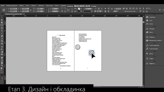This screenshot has width=164, height=92.
Task: Pick the Gap tool
Action: pyautogui.click(x=2, y=25)
